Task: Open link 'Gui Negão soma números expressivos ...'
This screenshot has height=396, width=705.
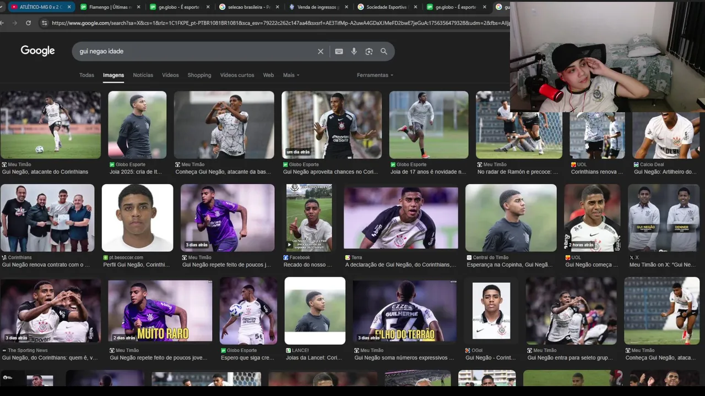Action: coord(404,358)
